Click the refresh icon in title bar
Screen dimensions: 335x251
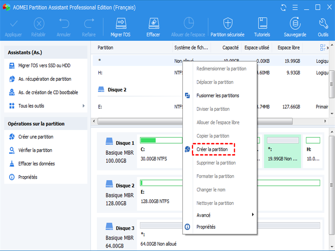click(x=283, y=8)
